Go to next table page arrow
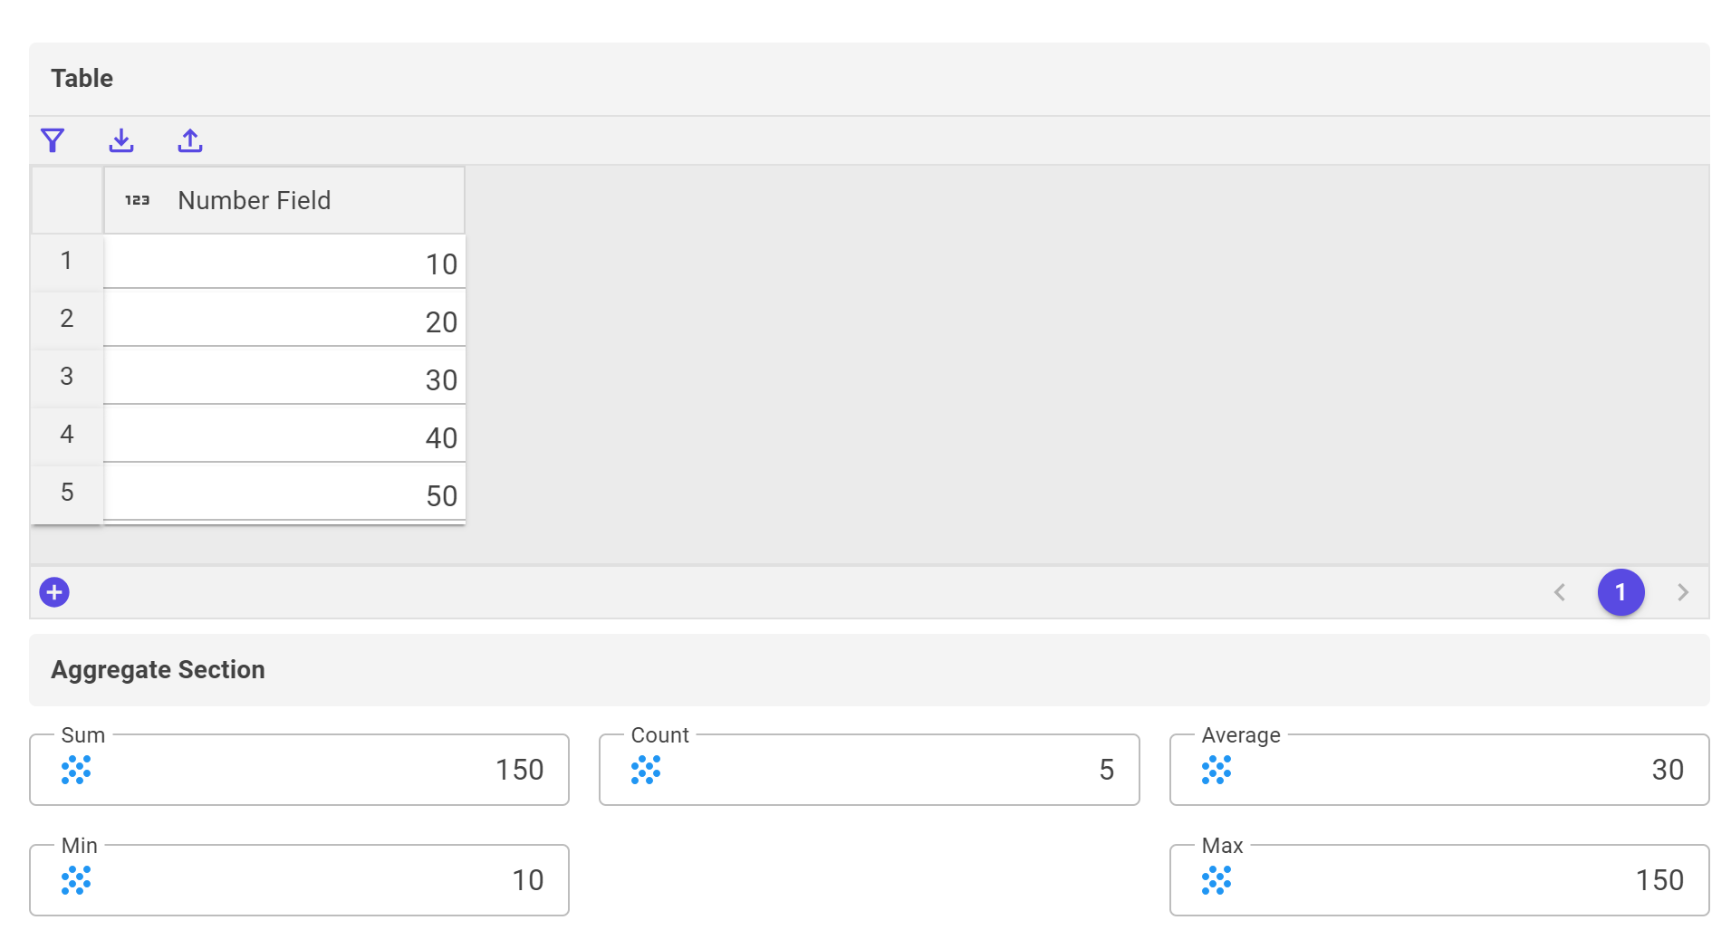1731x949 pixels. click(x=1683, y=592)
